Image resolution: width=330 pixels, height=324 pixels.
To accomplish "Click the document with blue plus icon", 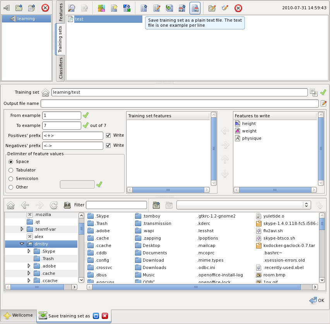I will pyautogui.click(x=144, y=8).
